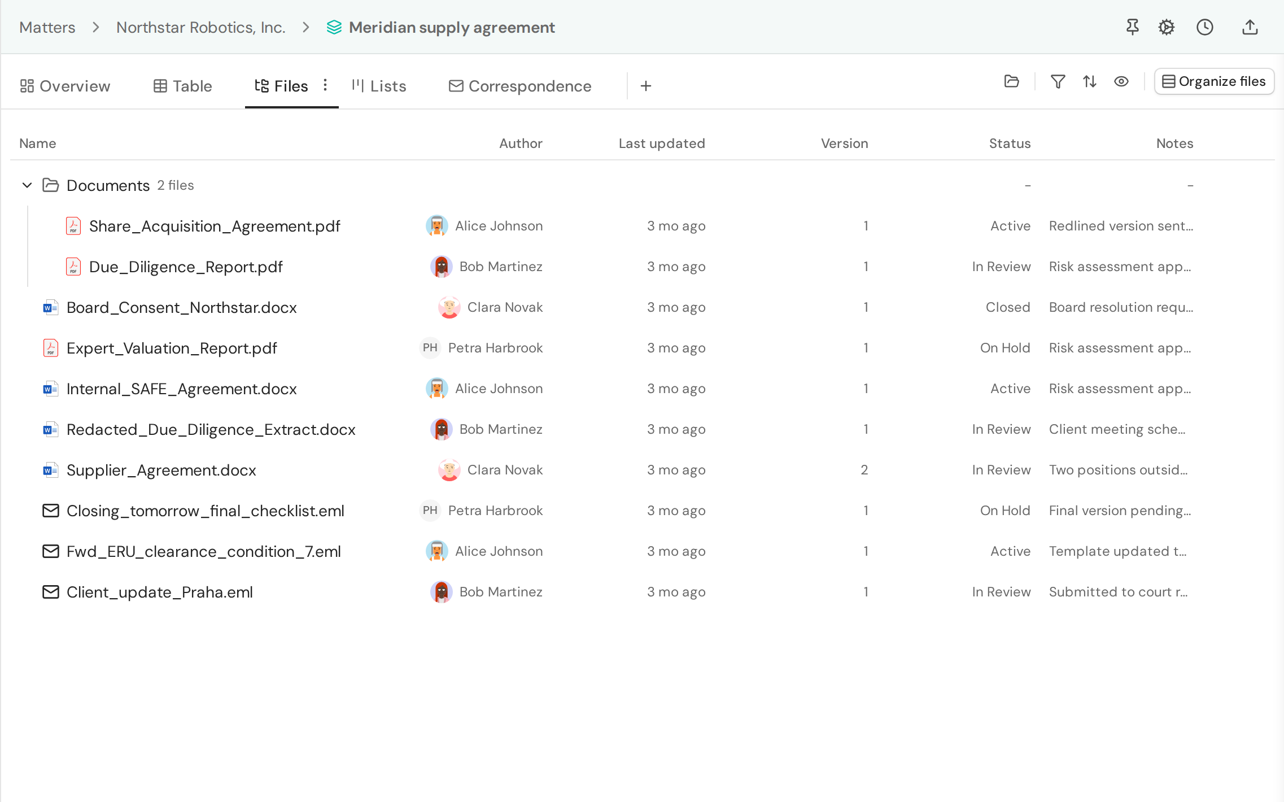This screenshot has height=802, width=1284.
Task: Open Fwd_ERU_clearance_condition_7.eml
Action: 204,551
